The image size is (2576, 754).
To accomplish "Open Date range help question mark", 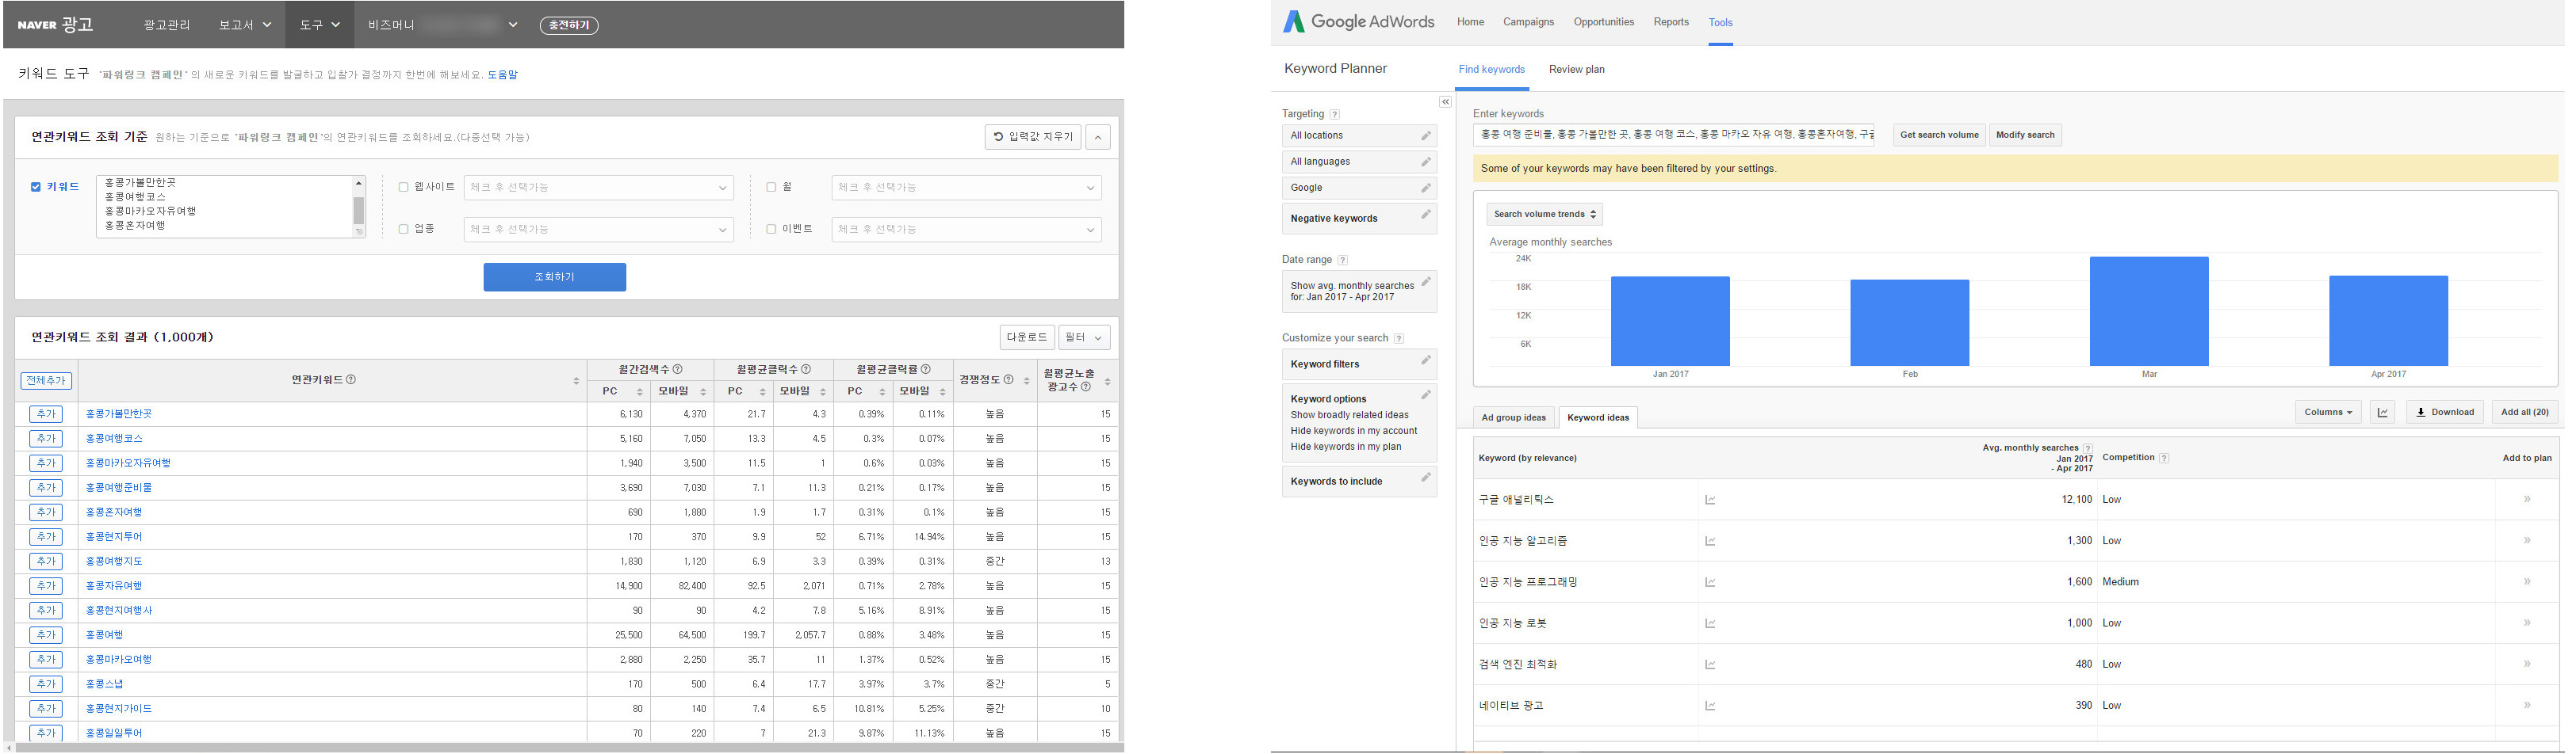I will [1343, 260].
